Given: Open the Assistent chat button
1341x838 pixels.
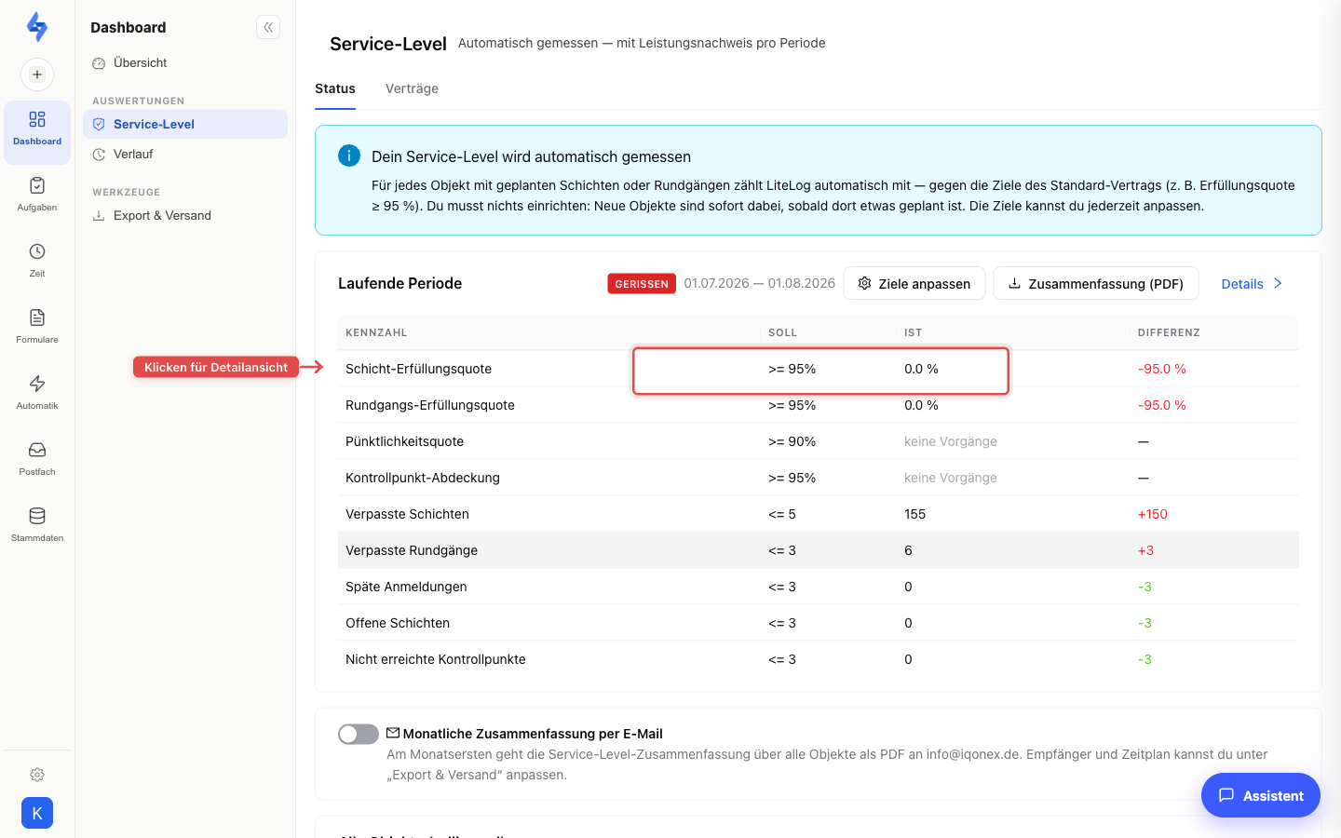Looking at the screenshot, I should tap(1261, 795).
